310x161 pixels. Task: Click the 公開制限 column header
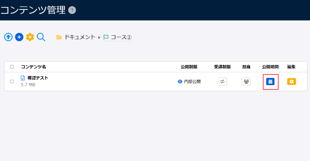pyautogui.click(x=189, y=67)
